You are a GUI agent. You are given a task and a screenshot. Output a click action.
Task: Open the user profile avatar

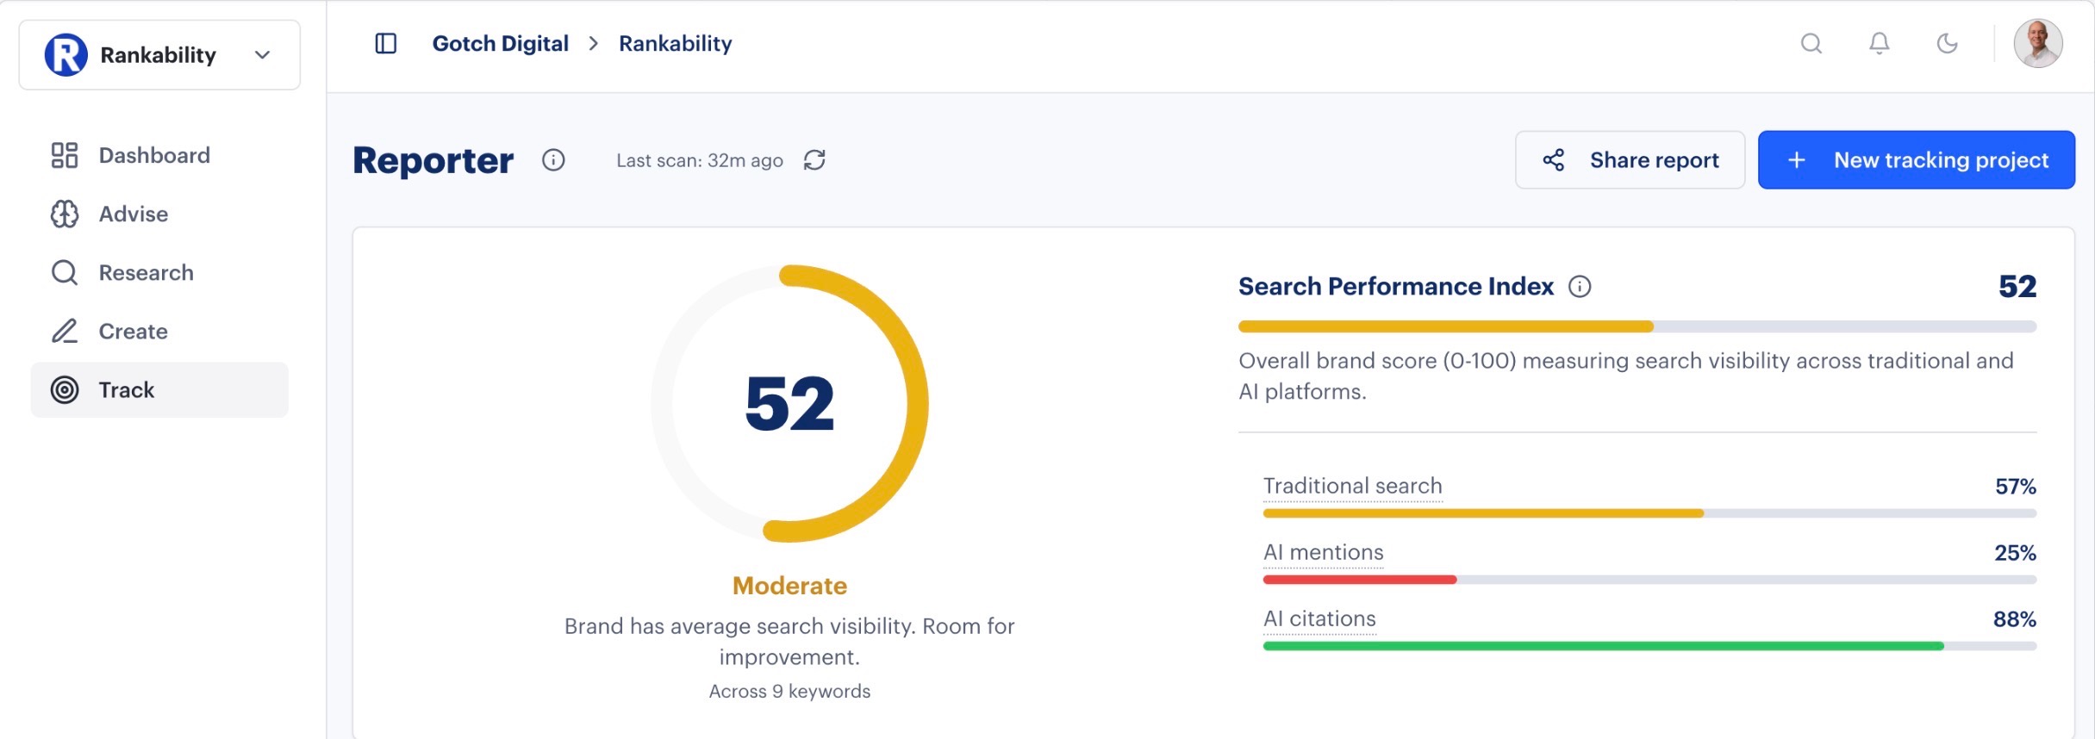click(2038, 43)
